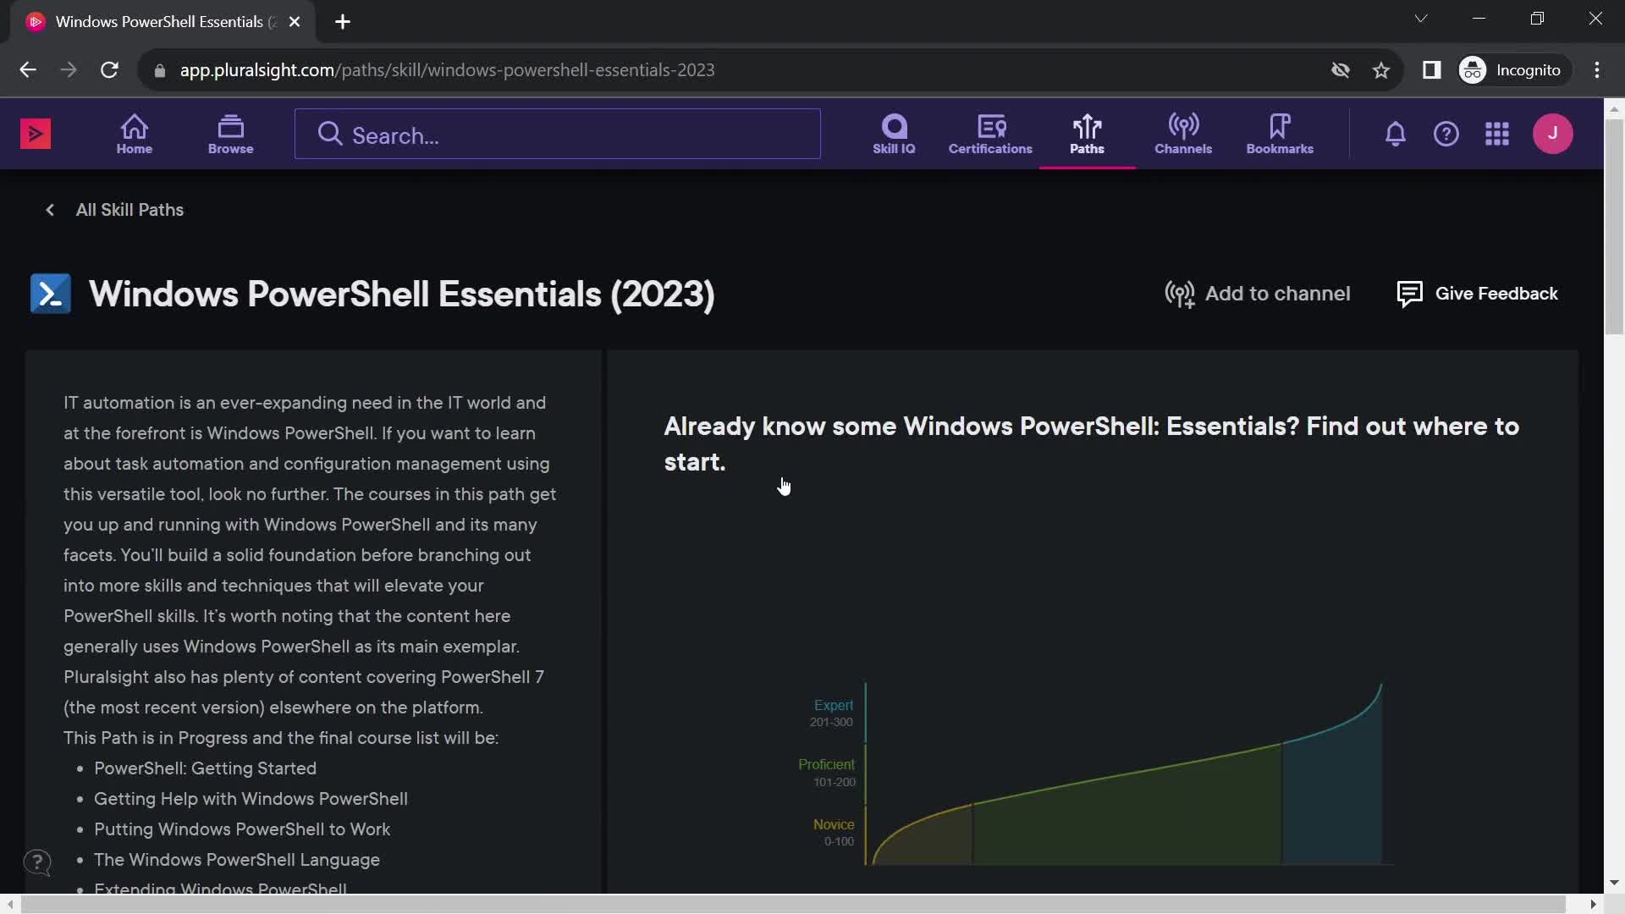Navigate to Paths section
The height and width of the screenshot is (914, 1625).
1087,133
